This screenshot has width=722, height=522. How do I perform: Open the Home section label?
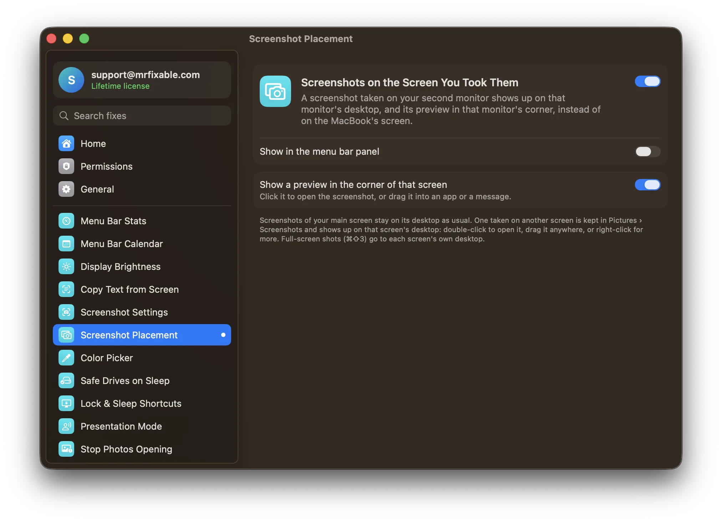click(93, 144)
